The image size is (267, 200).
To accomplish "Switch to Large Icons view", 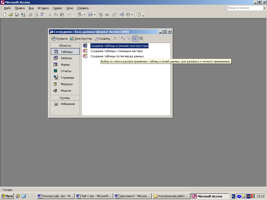I will (123, 39).
